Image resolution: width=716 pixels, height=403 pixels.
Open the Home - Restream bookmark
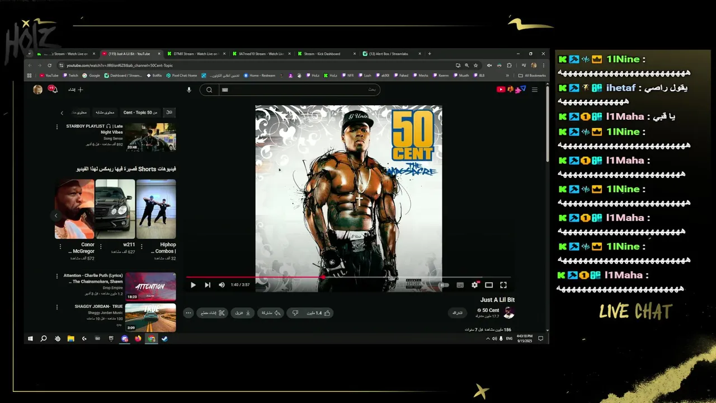click(260, 76)
